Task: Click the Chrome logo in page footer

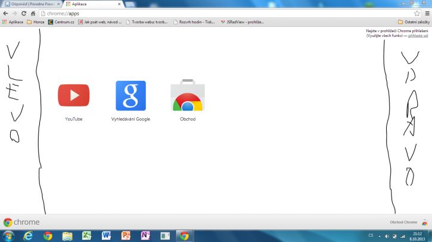Action: pyautogui.click(x=21, y=222)
